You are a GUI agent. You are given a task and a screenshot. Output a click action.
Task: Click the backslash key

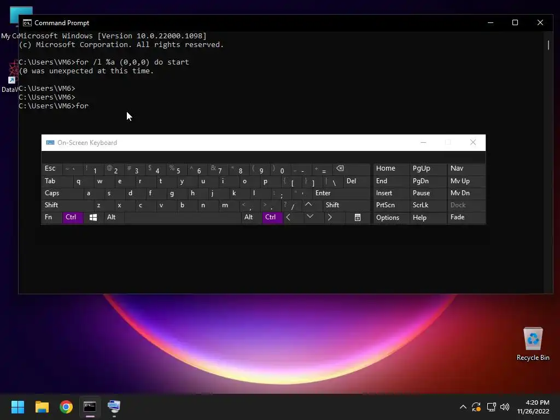coord(333,181)
